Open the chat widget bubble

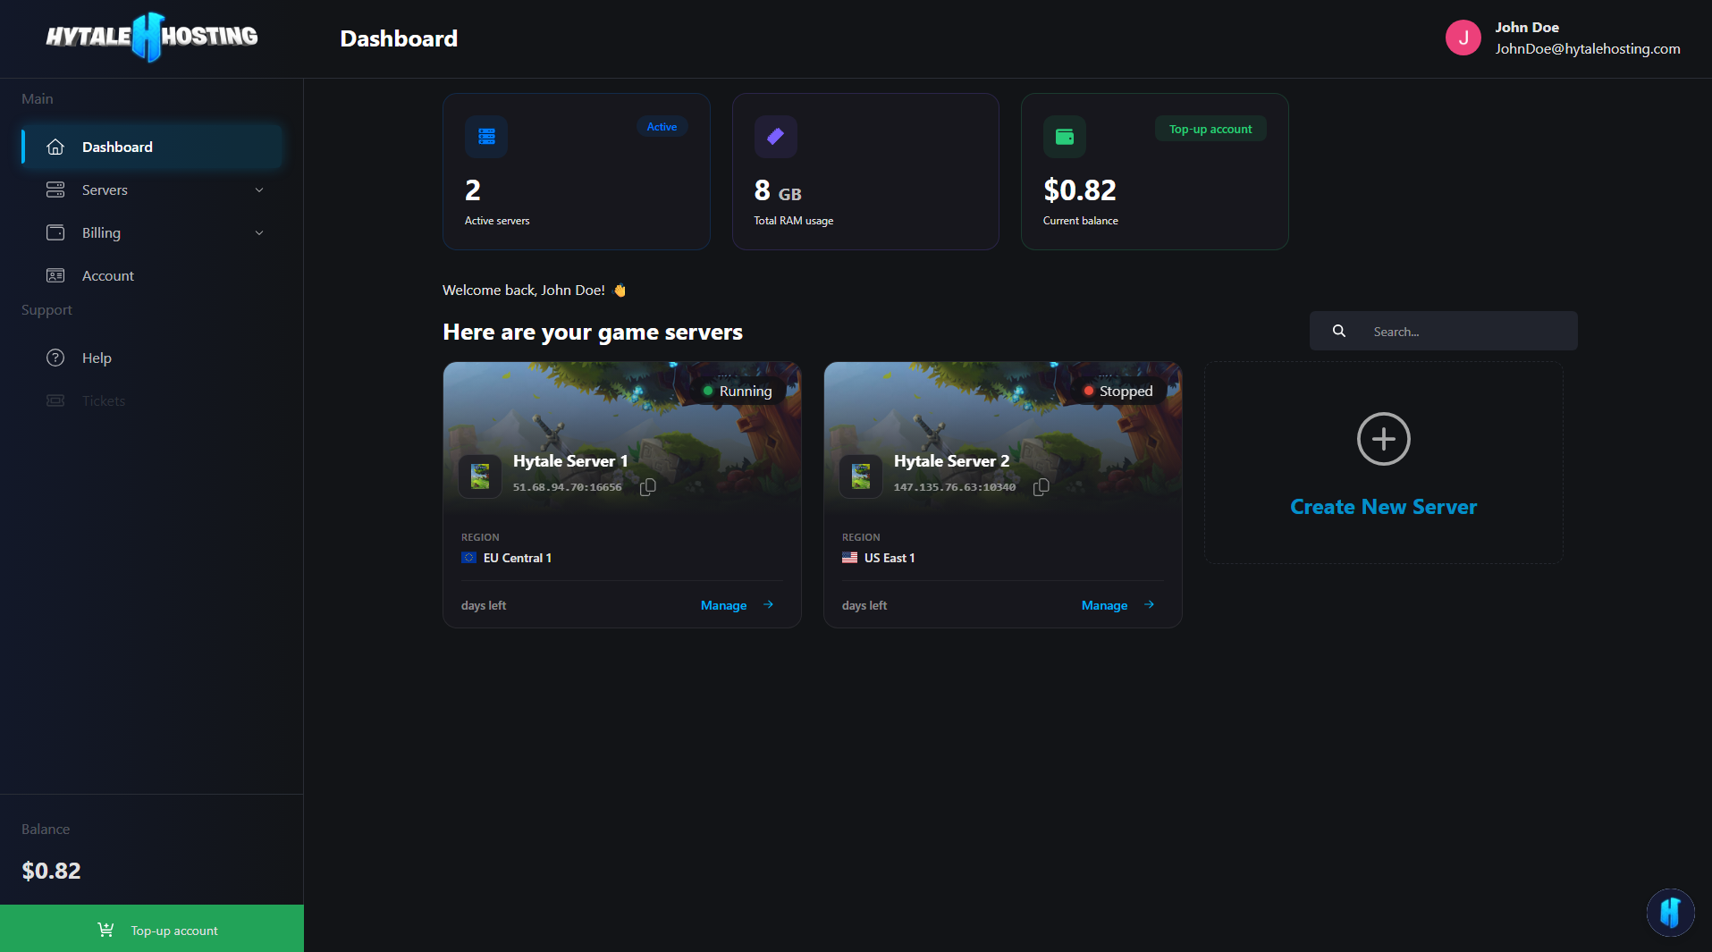[1670, 912]
